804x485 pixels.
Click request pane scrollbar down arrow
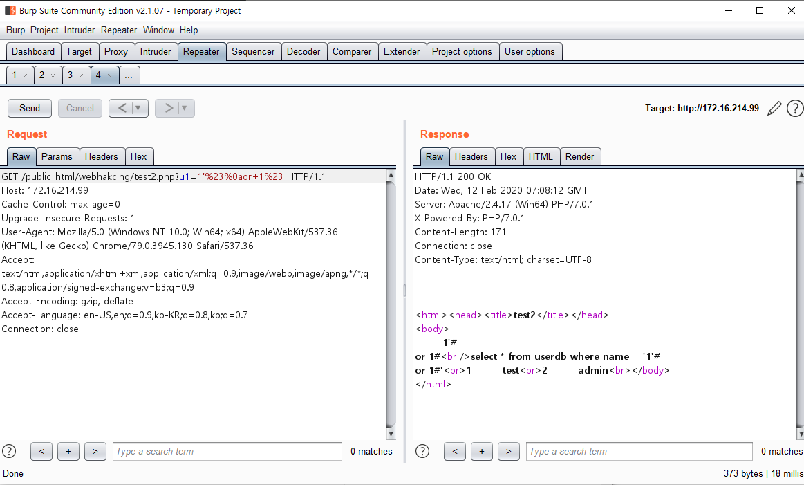click(x=391, y=434)
